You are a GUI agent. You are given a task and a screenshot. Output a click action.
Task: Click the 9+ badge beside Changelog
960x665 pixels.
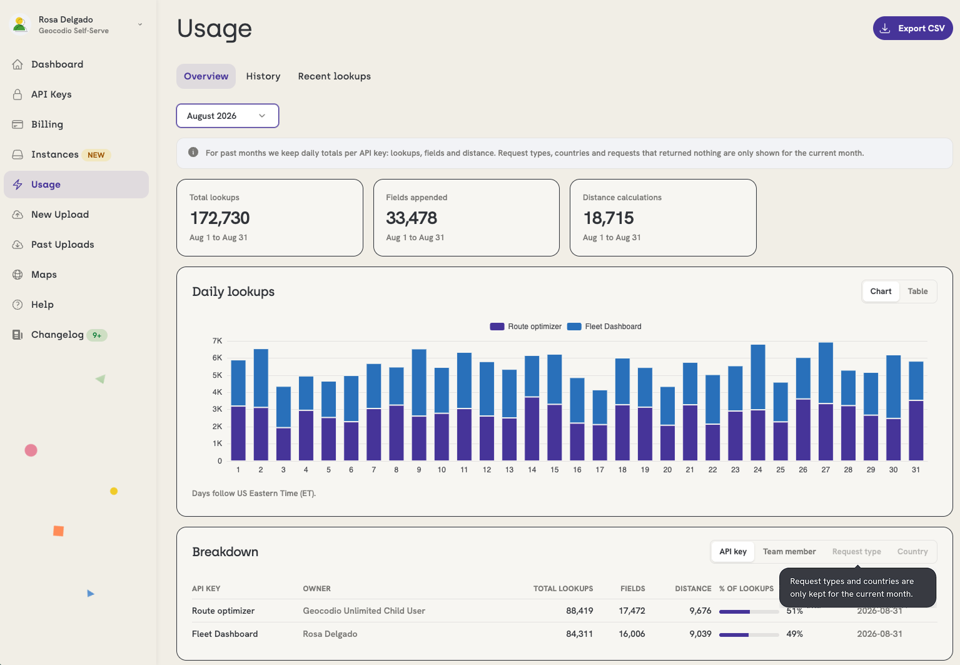tap(97, 335)
